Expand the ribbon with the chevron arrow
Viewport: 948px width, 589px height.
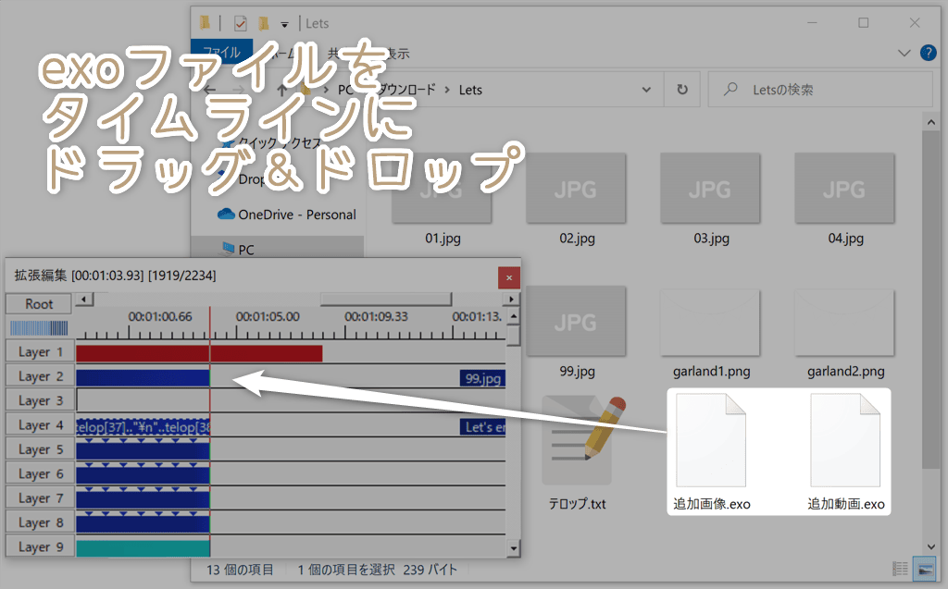tap(904, 54)
